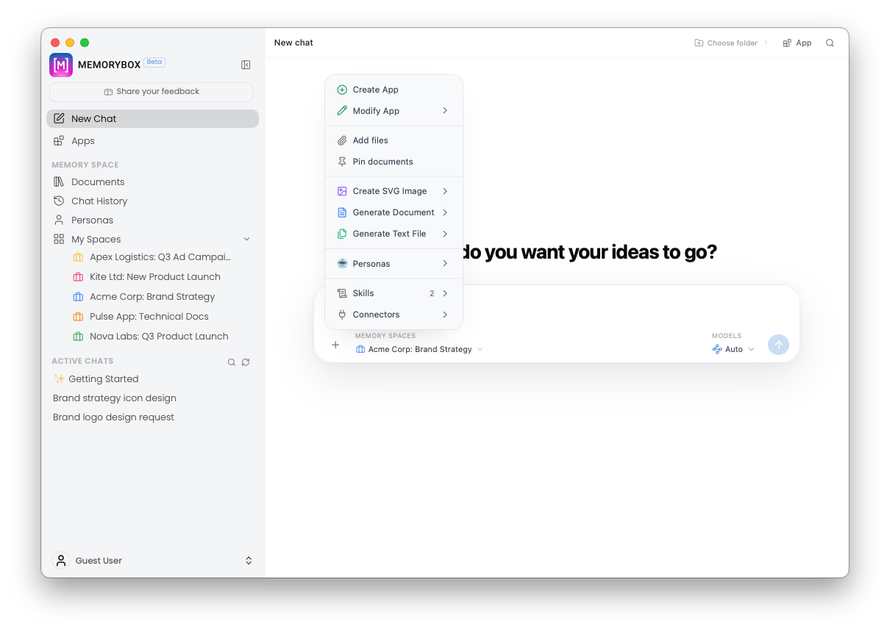The width and height of the screenshot is (890, 632).
Task: Click Share your feedback button
Action: click(x=152, y=92)
